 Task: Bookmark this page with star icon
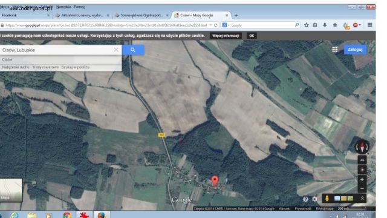point(307,25)
